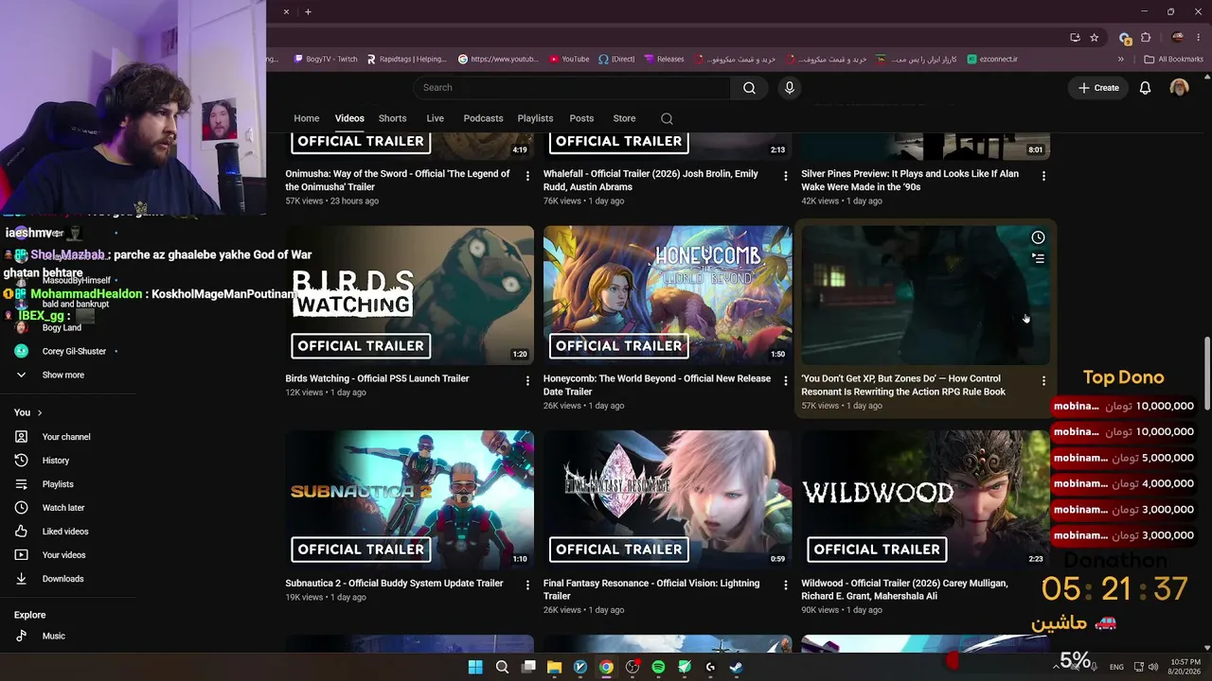Open the Podcasts tab
Screen dimensions: 1212x681
(x=483, y=118)
